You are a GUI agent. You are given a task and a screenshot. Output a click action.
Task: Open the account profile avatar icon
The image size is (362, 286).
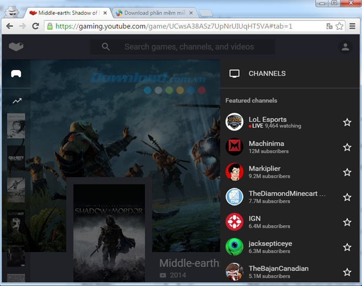coord(345,47)
